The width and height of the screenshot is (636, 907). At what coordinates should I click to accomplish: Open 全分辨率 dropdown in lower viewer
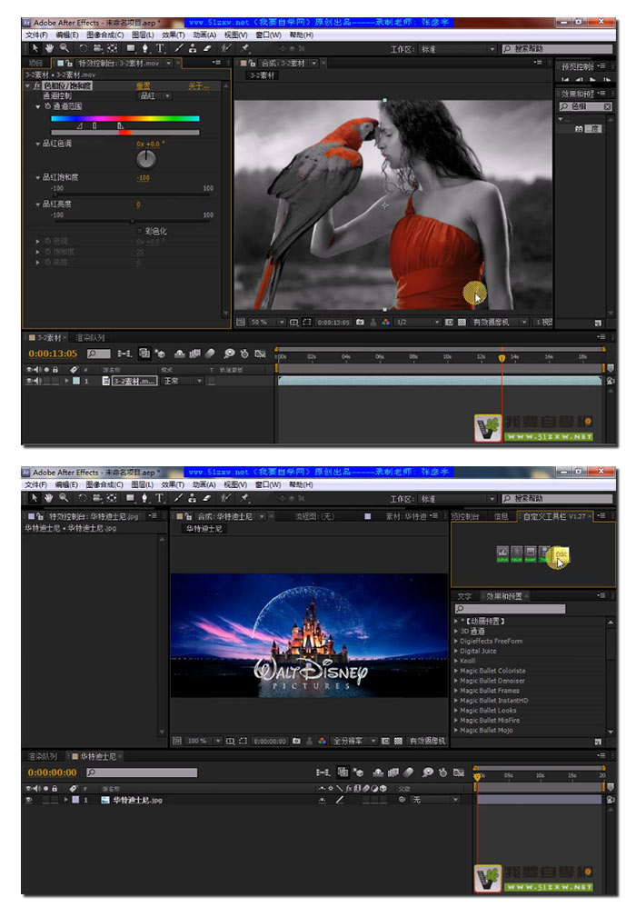(354, 741)
